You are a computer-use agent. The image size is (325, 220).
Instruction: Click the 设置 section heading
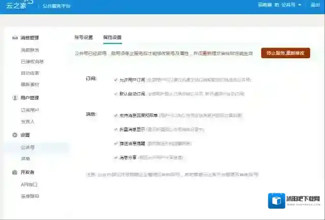pos(25,135)
